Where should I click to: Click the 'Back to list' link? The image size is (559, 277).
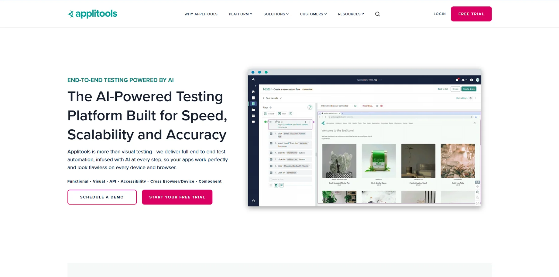coord(443,89)
